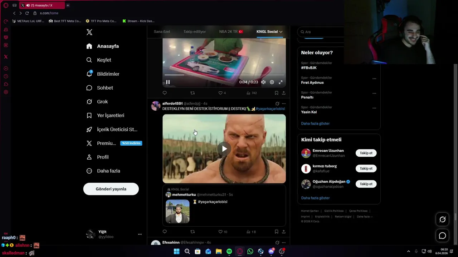
Task: Share alferdo1881 post
Action: 284,232
